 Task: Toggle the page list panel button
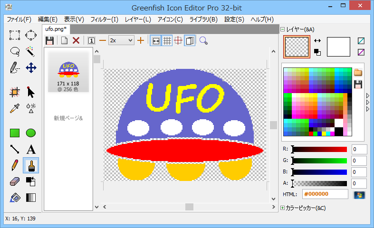190,41
